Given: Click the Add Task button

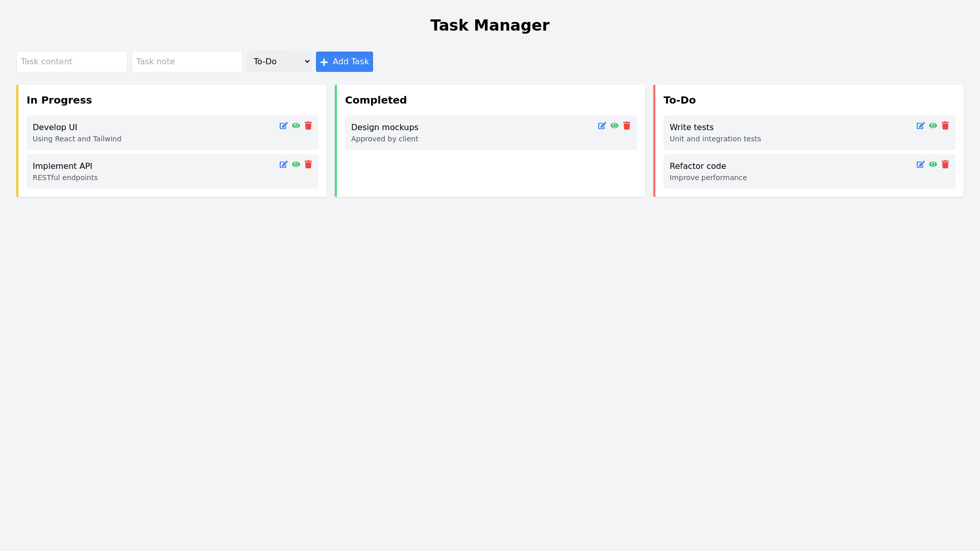Looking at the screenshot, I should [345, 62].
